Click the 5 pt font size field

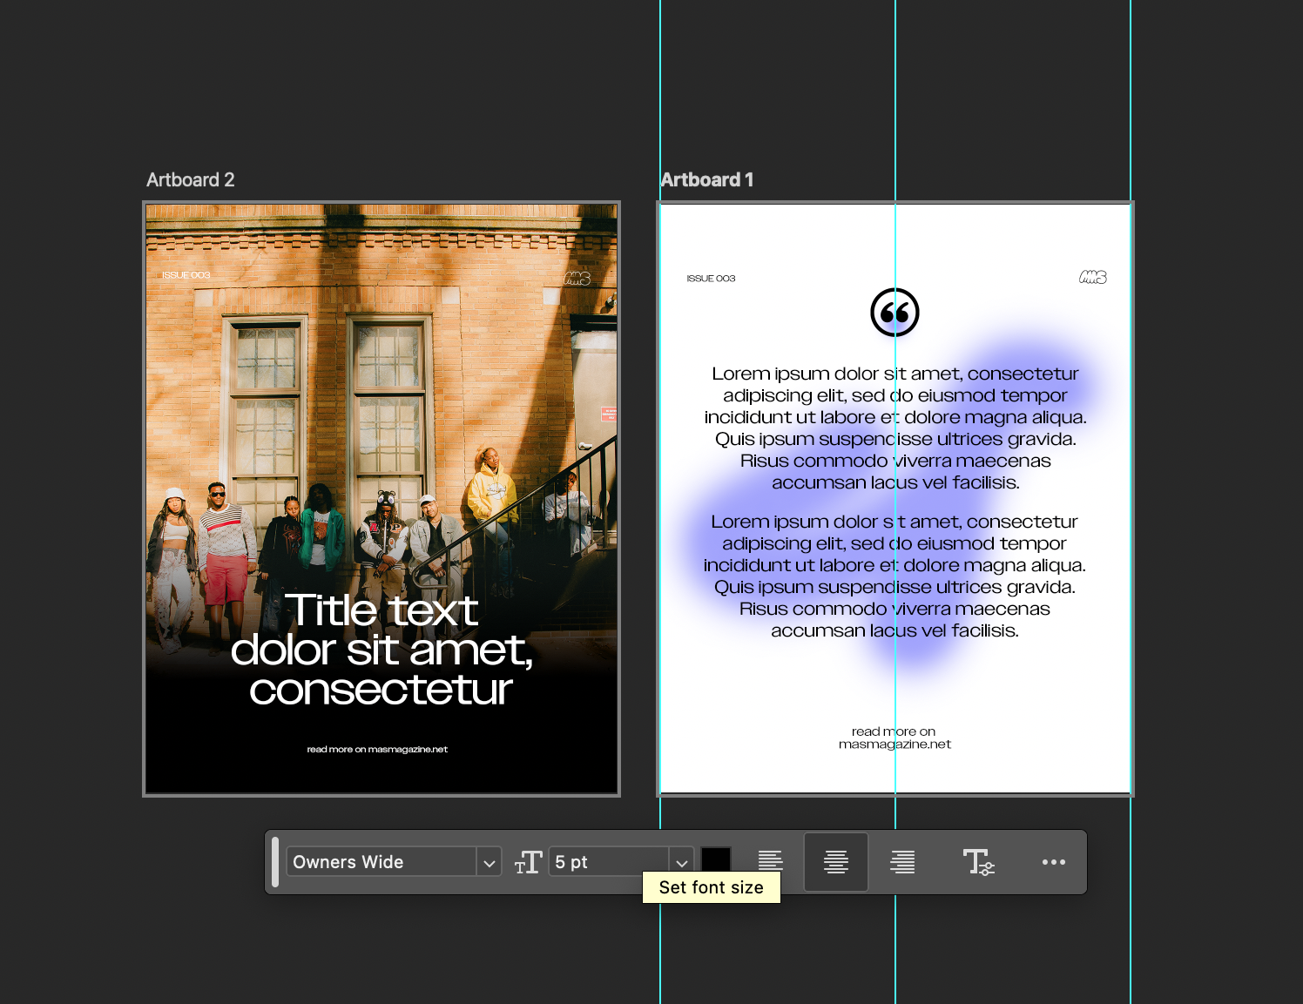[x=609, y=862]
